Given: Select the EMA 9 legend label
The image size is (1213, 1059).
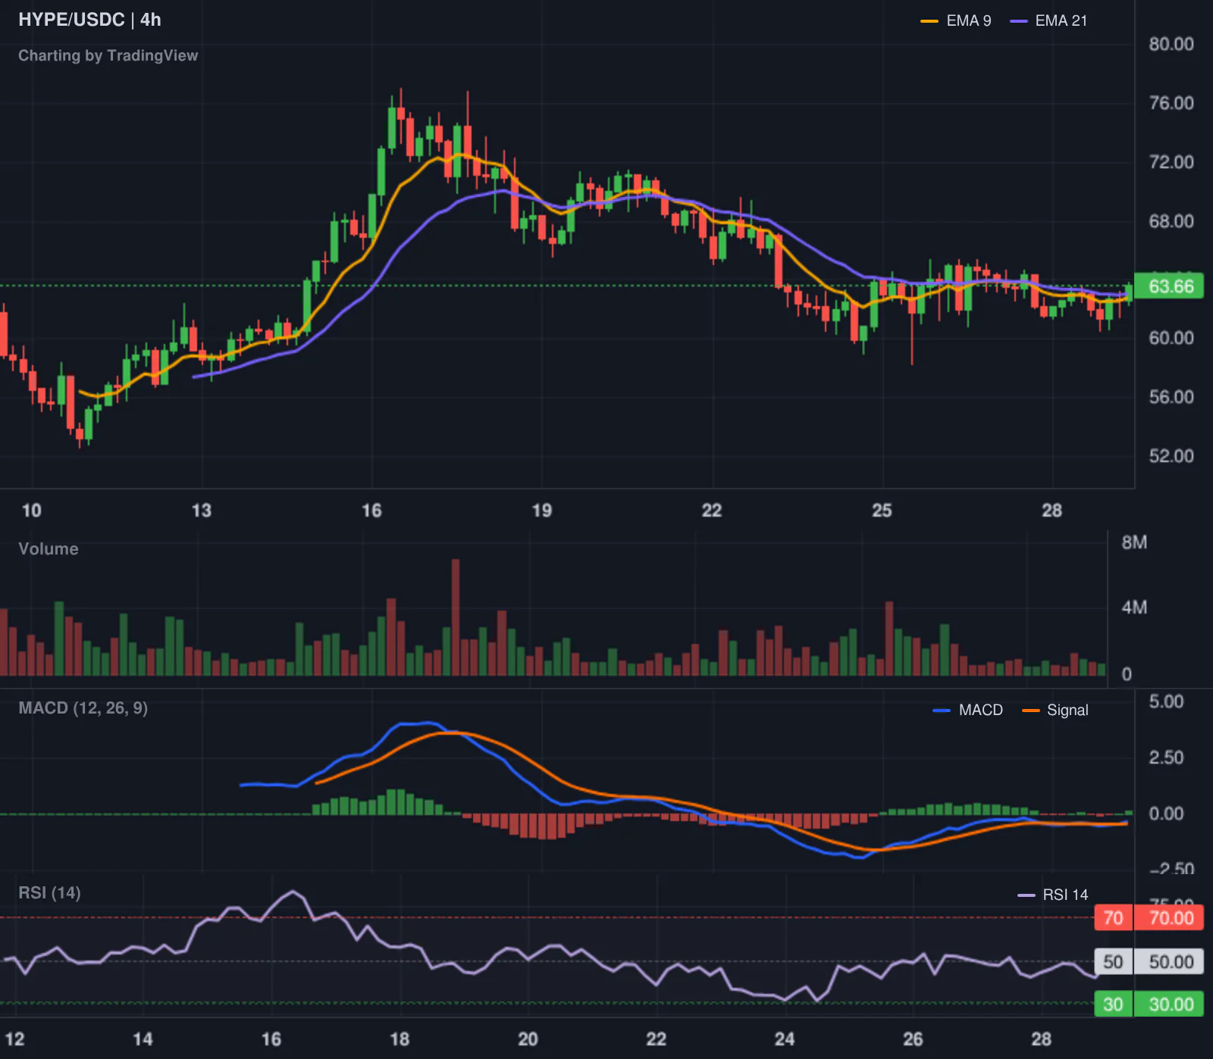Looking at the screenshot, I should click(x=969, y=21).
